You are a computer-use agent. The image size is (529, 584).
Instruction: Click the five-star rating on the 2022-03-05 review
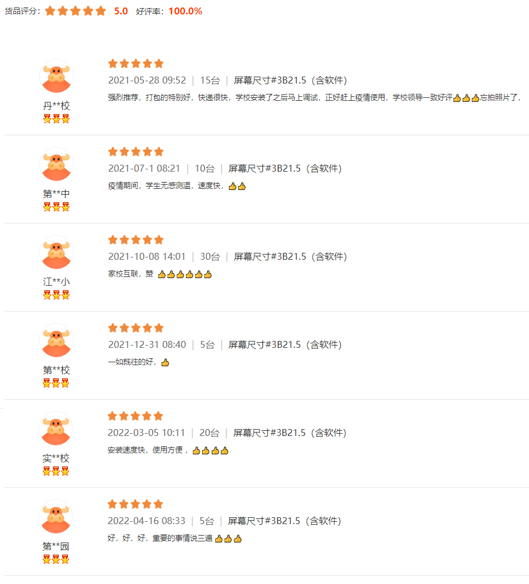pos(135,416)
